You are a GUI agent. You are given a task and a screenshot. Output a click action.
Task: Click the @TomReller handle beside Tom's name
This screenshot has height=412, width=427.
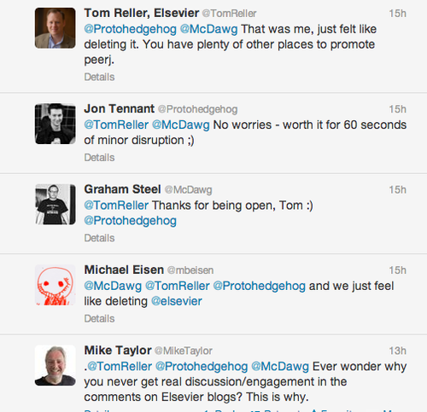click(x=229, y=14)
